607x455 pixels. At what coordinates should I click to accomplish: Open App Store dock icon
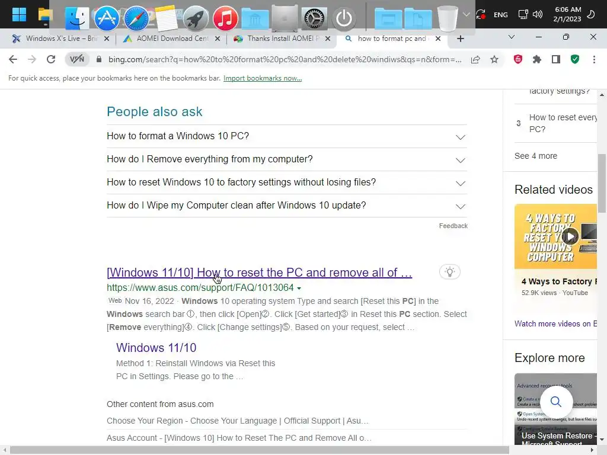coord(107,18)
